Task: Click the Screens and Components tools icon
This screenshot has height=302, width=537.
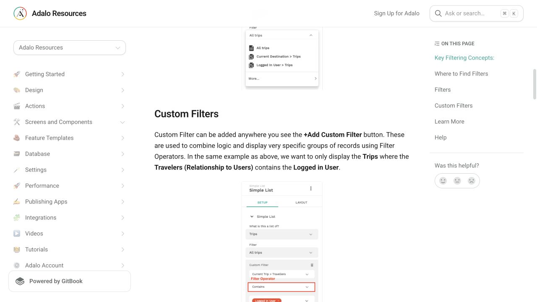Action: (x=17, y=122)
